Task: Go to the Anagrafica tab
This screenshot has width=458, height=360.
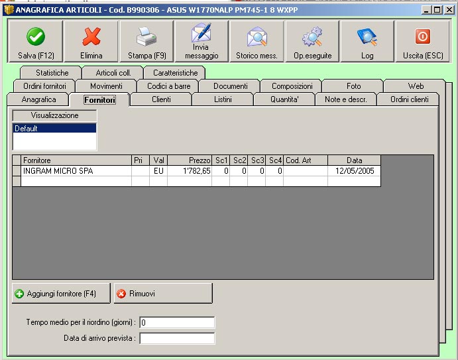Action: click(38, 99)
